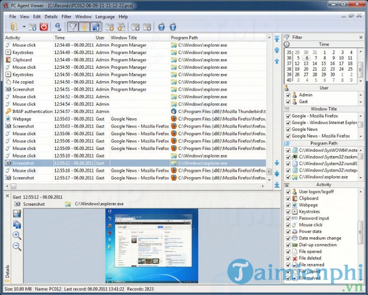368x295 pixels.
Task: Open the Details menu
Action: point(51,17)
